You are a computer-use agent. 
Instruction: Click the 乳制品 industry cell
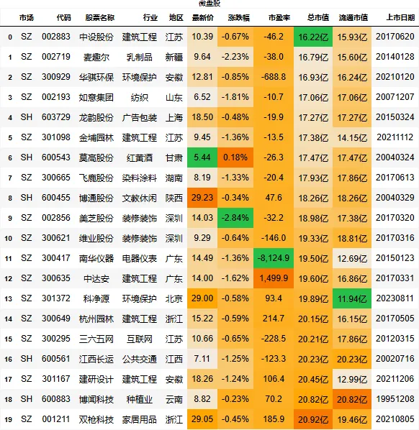pos(140,57)
